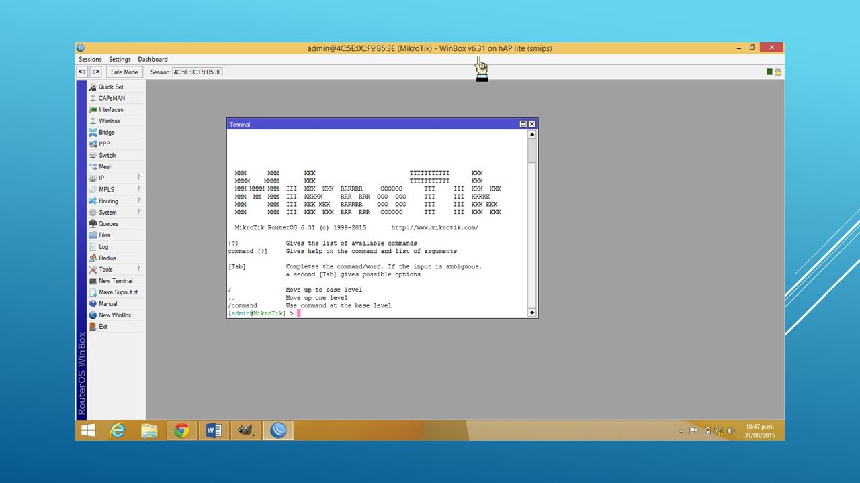Open the PPP icon

[x=93, y=144]
